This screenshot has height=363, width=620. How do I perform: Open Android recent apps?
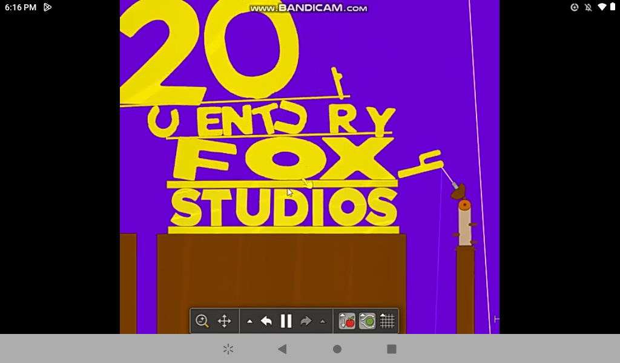coord(392,349)
